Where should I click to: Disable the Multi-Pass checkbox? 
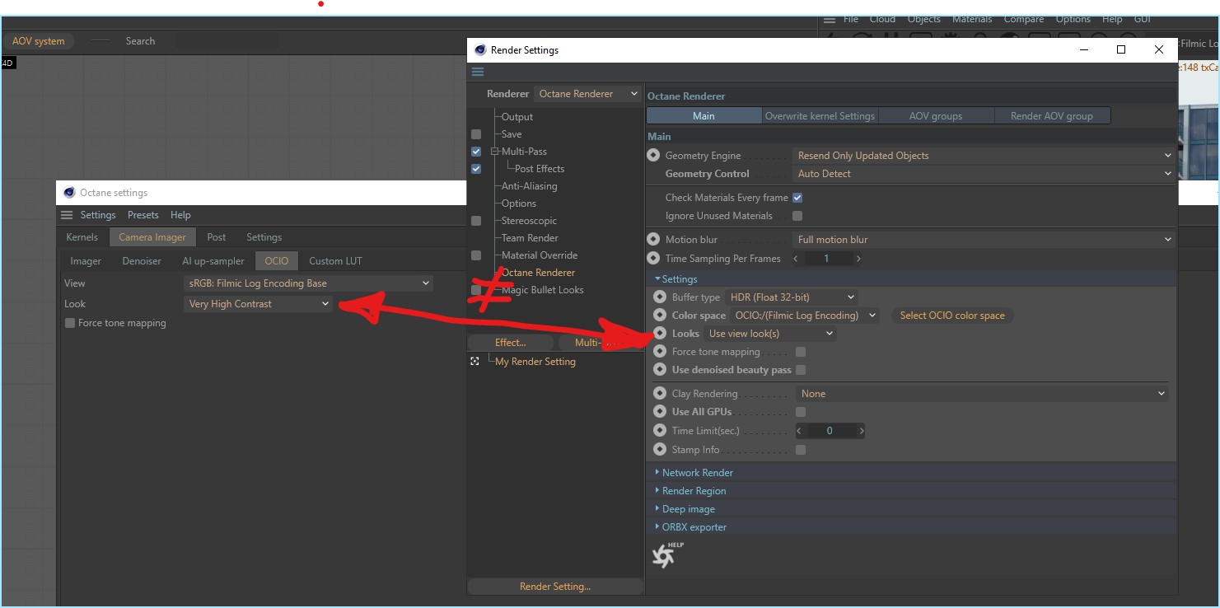point(476,152)
